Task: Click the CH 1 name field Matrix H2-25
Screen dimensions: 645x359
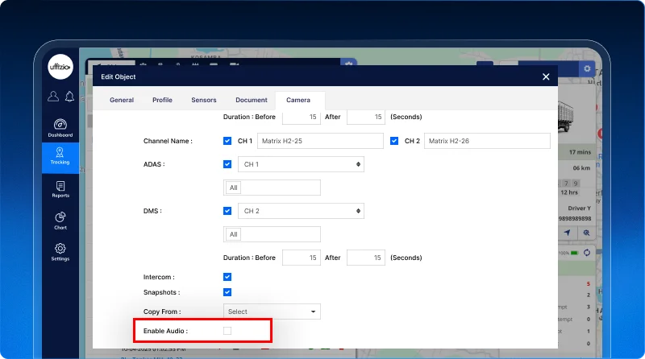Action: [x=320, y=141]
